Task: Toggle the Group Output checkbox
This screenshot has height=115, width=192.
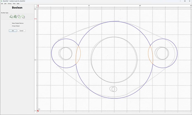Action: click(11, 26)
